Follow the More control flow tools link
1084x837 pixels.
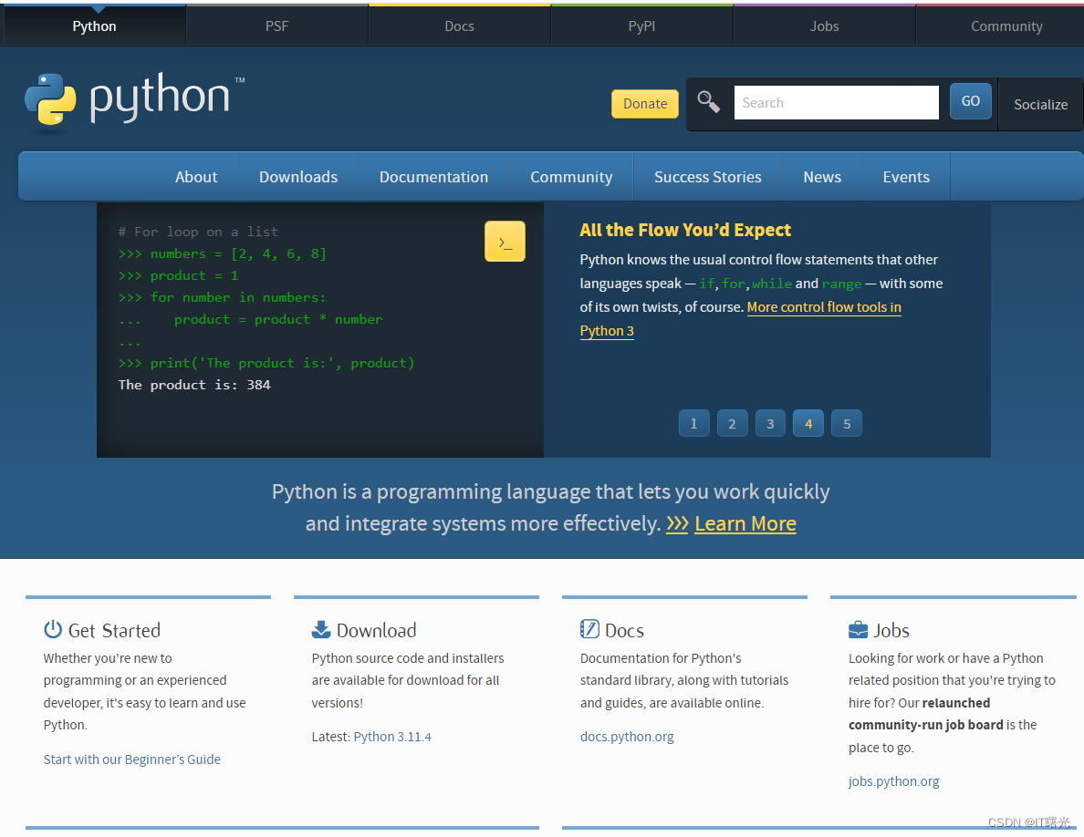coord(823,307)
